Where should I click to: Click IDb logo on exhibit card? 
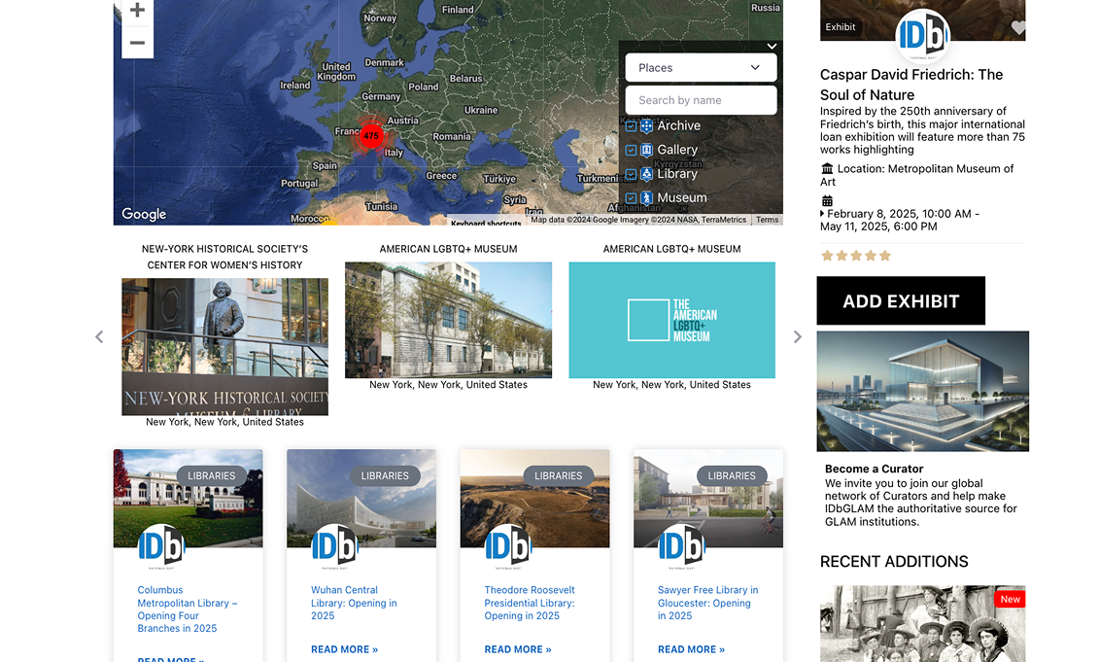(x=923, y=35)
